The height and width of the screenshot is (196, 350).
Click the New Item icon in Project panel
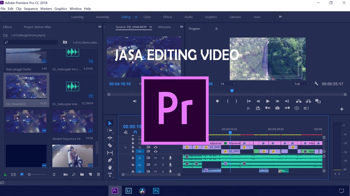click(90, 175)
